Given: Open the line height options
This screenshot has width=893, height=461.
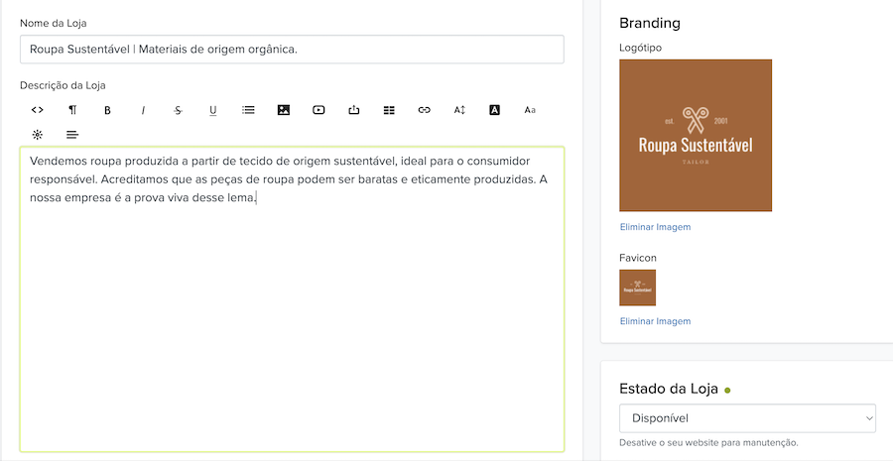Looking at the screenshot, I should tap(459, 110).
